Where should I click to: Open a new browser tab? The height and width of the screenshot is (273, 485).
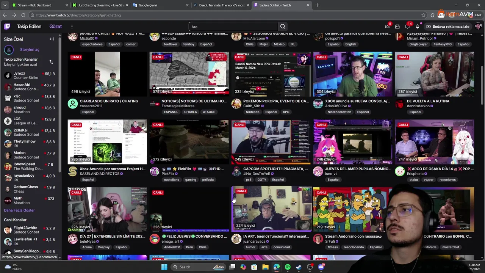point(317,5)
